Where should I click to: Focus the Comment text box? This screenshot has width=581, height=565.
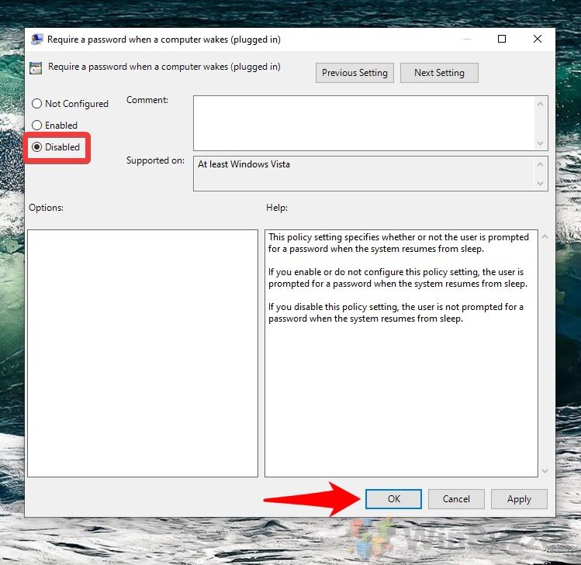click(x=365, y=123)
